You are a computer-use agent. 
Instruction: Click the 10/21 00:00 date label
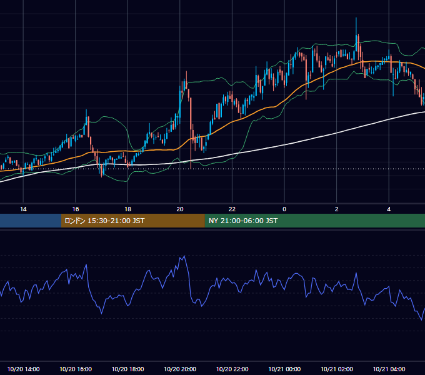tap(284, 369)
